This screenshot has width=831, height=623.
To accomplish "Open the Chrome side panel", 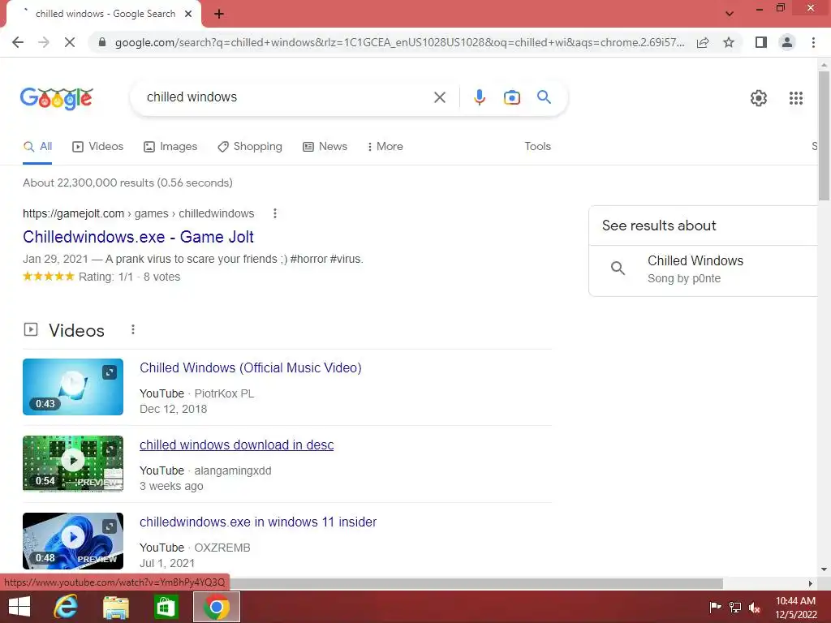I will point(761,42).
